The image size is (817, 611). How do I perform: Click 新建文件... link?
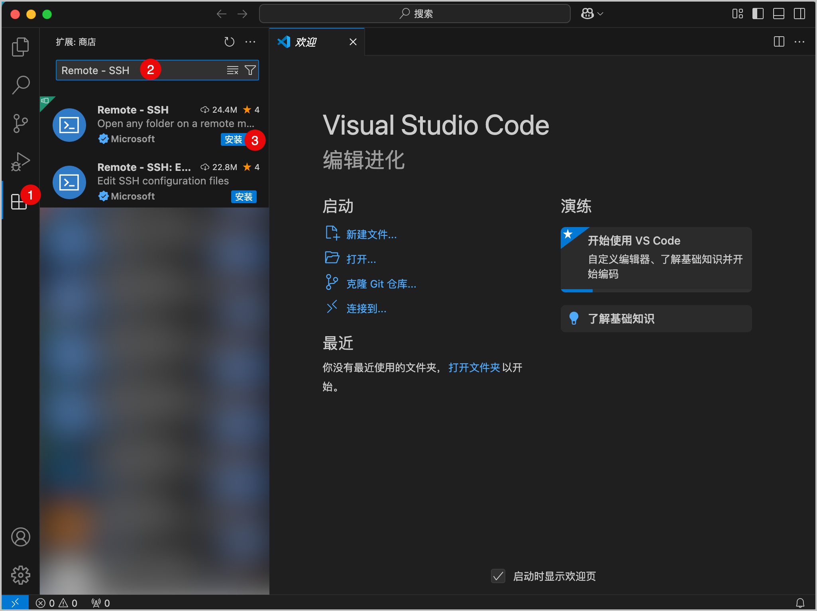pos(371,235)
